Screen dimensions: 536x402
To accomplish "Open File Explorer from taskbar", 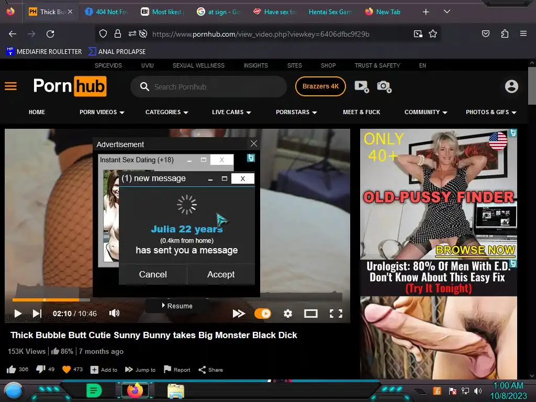I will point(176,391).
